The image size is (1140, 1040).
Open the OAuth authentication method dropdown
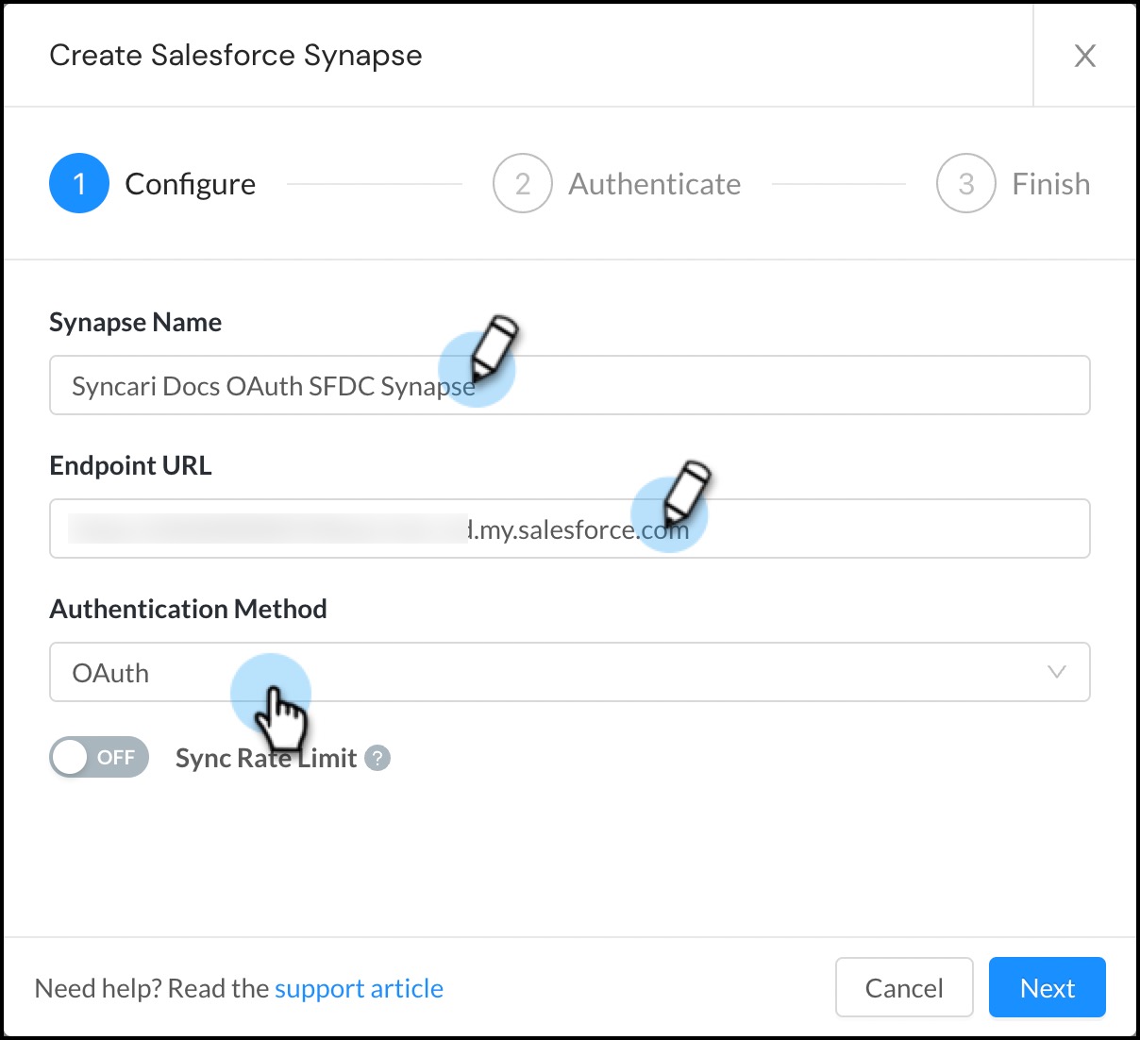[x=568, y=672]
